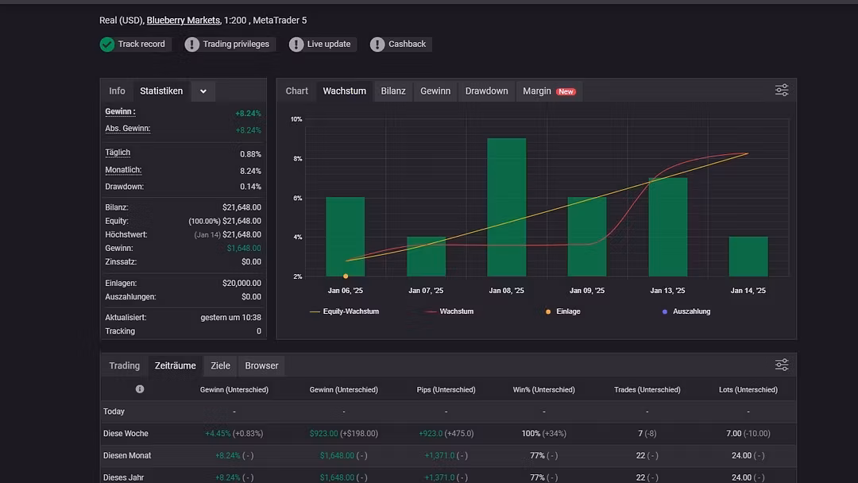Toggle Equity-Wachstum legend series
Image resolution: width=858 pixels, height=483 pixels.
click(346, 311)
